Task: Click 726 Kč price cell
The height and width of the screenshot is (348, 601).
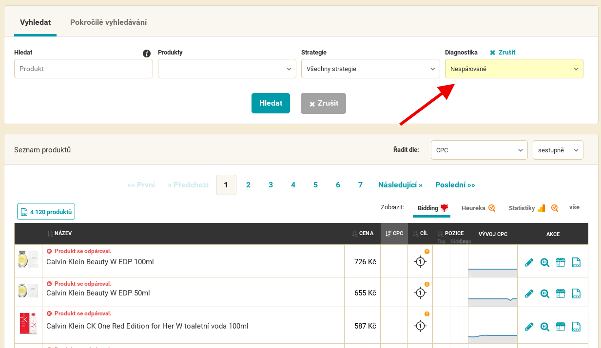Action: coord(362,261)
